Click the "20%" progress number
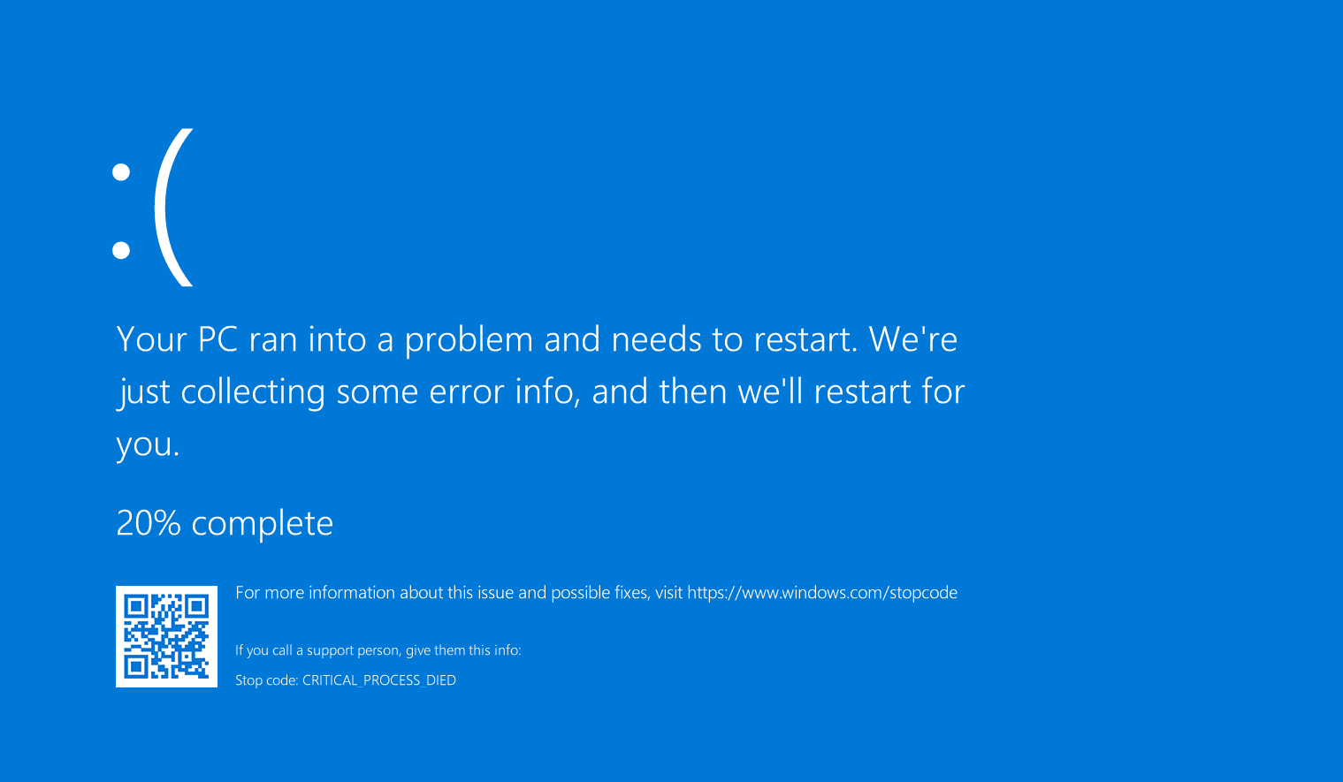The image size is (1343, 782). (149, 523)
